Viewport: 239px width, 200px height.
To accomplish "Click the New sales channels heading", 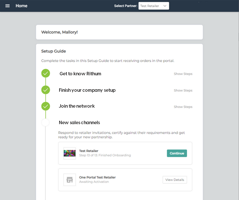I will coord(79,123).
